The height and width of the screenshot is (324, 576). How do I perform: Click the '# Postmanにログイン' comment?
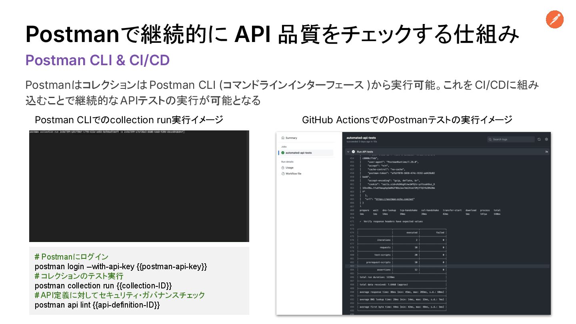click(72, 257)
